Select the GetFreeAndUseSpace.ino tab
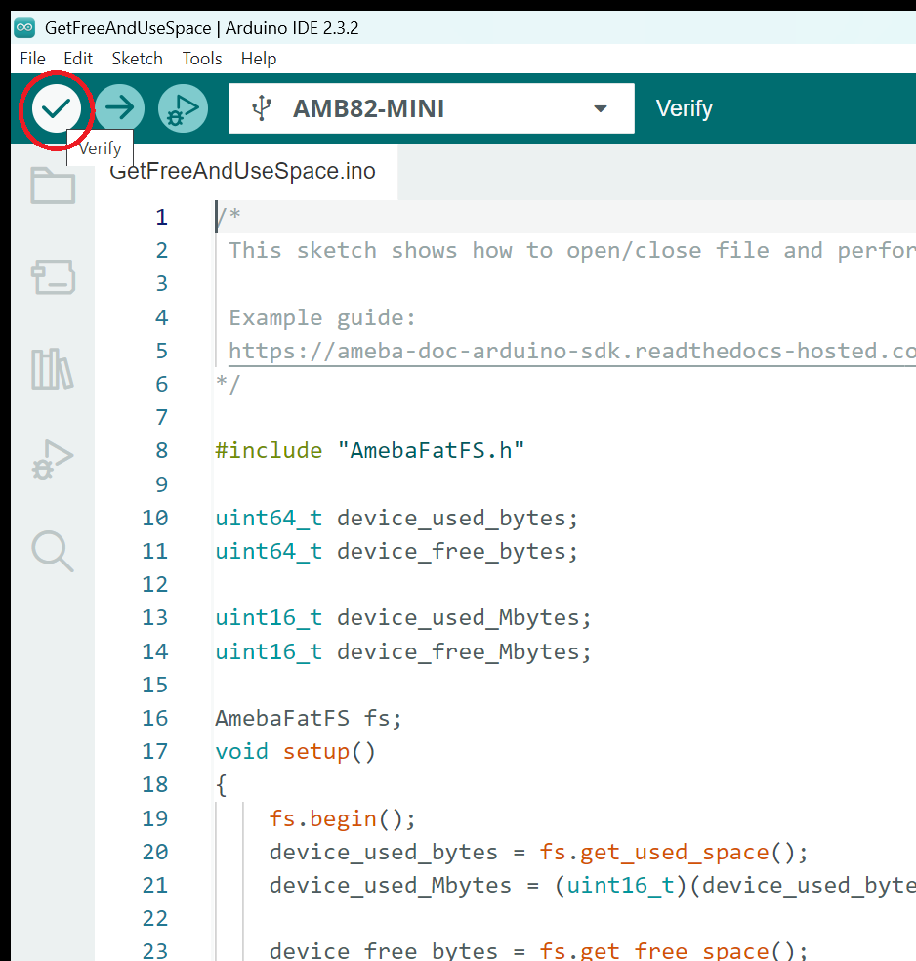The width and height of the screenshot is (916, 961). point(244,172)
